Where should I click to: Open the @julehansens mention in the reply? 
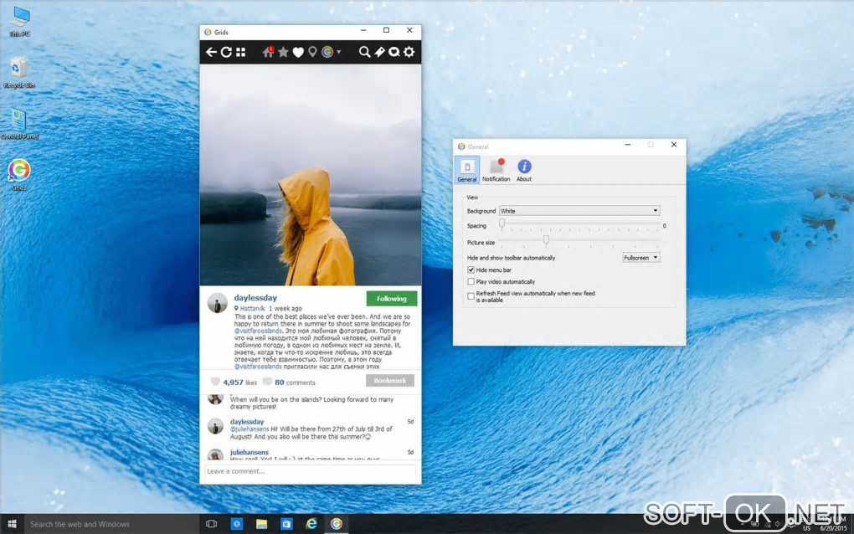[x=250, y=429]
